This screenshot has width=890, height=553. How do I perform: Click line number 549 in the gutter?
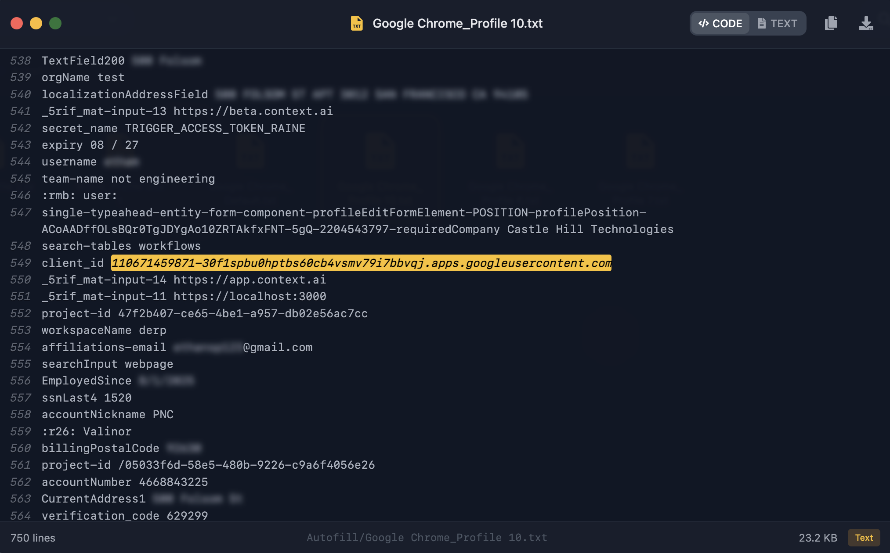(x=20, y=263)
